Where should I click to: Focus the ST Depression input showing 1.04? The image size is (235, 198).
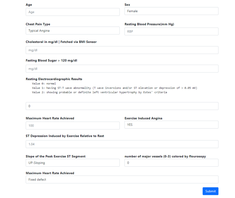122,144
